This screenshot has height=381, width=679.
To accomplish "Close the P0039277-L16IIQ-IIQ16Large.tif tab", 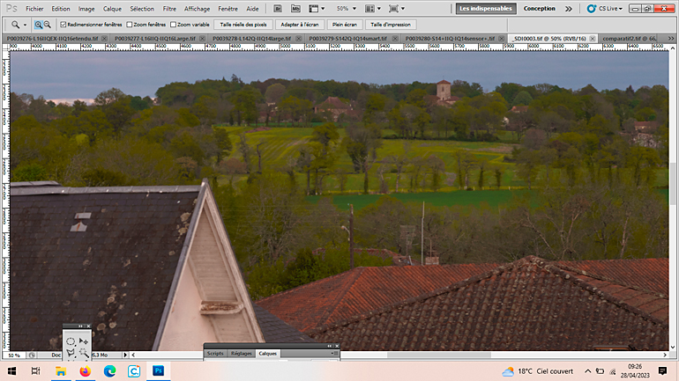I will coord(202,39).
